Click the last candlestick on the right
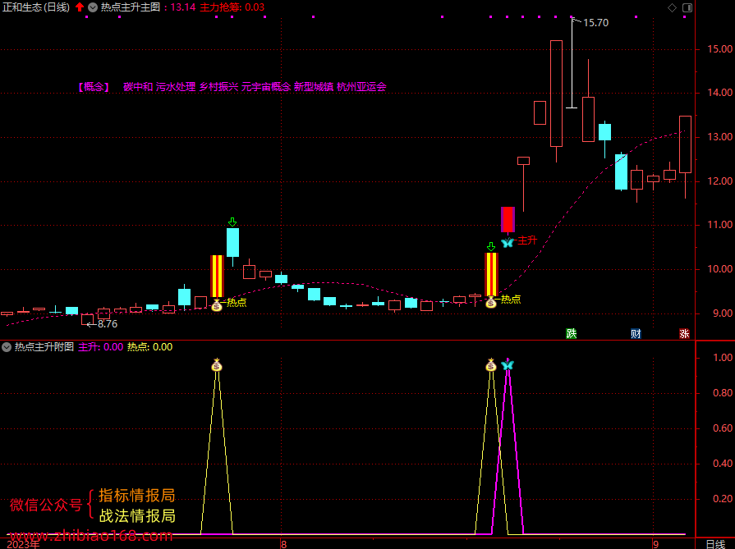 pyautogui.click(x=685, y=144)
